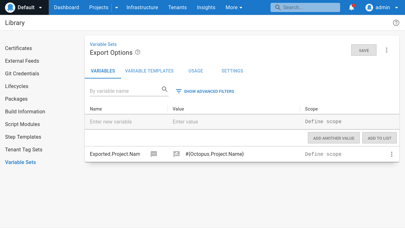The width and height of the screenshot is (405, 228).
Task: Open the comment icon for Exported.Project.Name variable
Action: pos(154,154)
